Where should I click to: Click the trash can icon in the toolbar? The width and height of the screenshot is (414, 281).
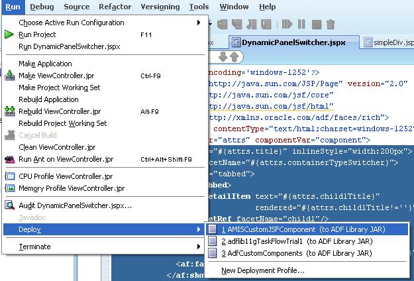331,25
